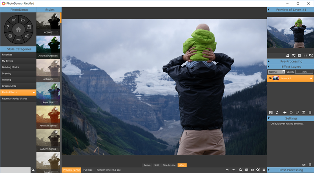This screenshot has height=173, width=314.
Task: Show the Before view
Action: coord(147,165)
